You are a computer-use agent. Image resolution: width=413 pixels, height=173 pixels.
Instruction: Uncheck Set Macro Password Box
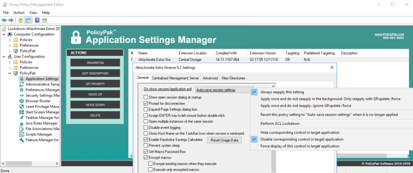pos(146,152)
